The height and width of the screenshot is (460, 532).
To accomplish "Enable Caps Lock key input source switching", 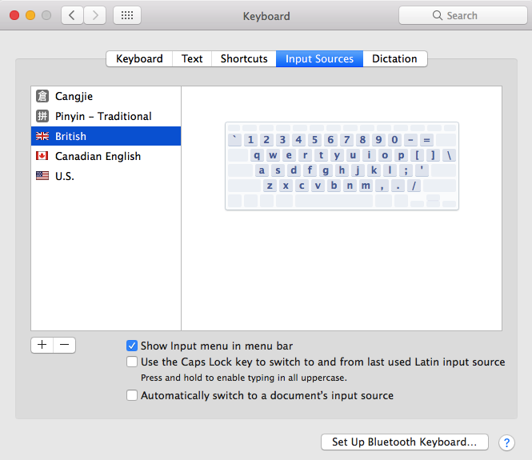I will tap(132, 362).
